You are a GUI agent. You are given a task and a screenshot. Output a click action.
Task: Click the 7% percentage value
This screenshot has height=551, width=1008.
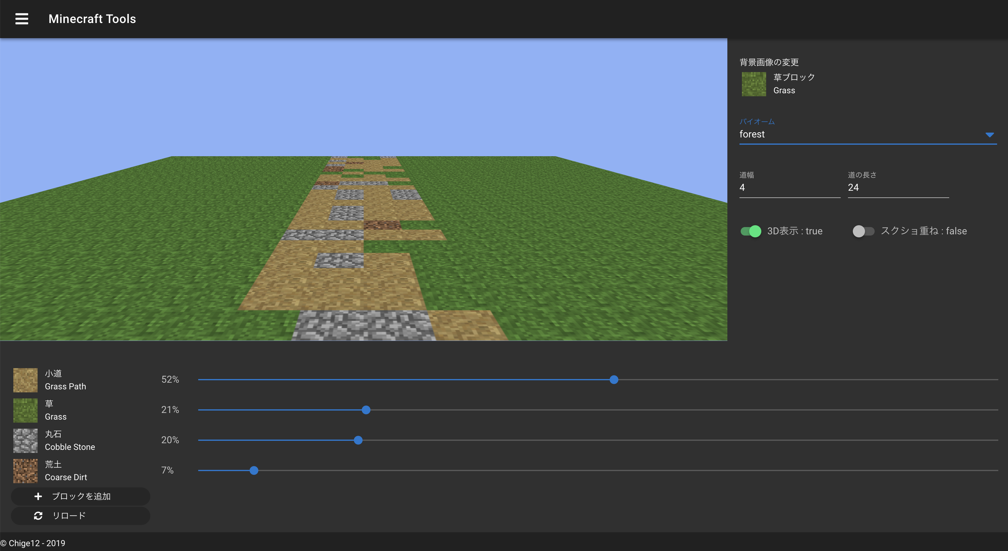(x=168, y=470)
